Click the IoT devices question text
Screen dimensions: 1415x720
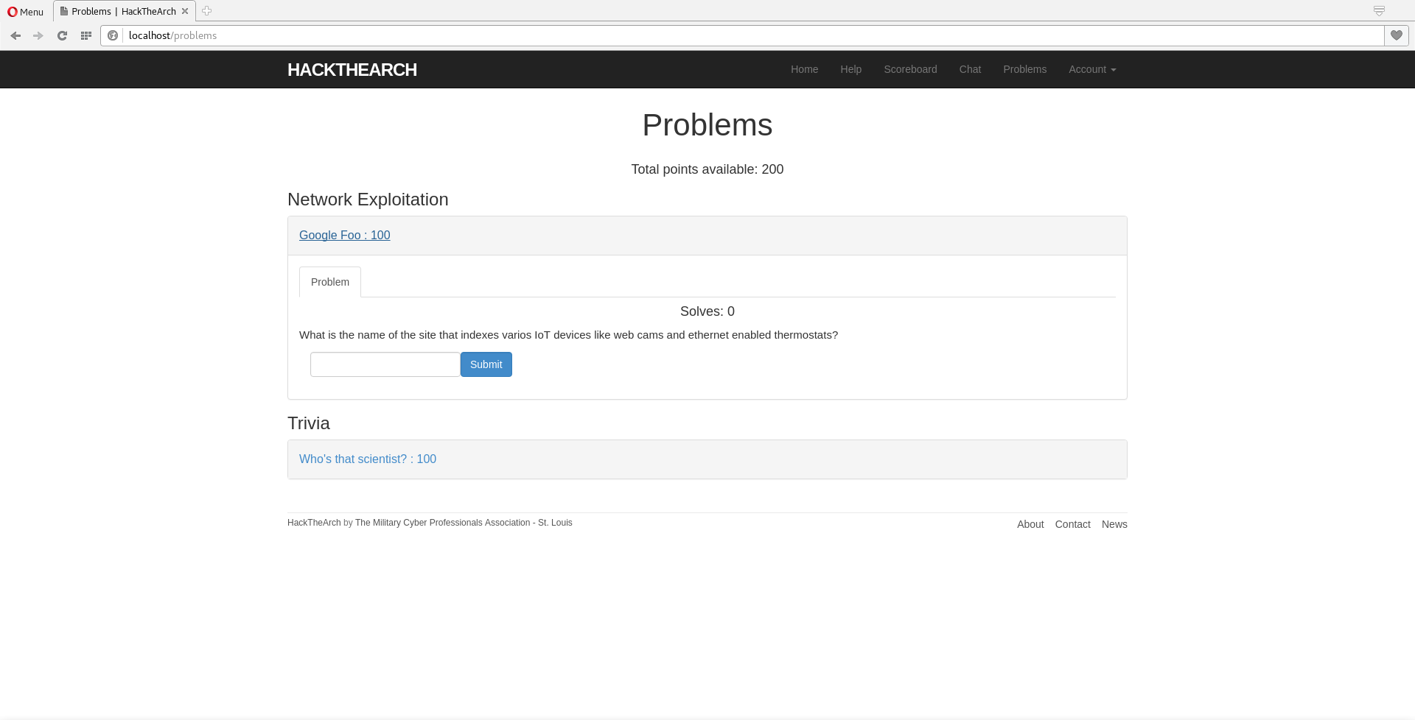[568, 335]
